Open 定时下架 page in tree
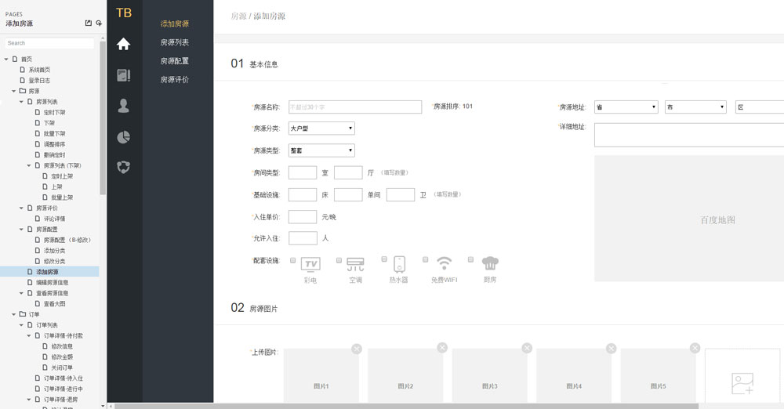Image resolution: width=784 pixels, height=409 pixels. click(55, 112)
